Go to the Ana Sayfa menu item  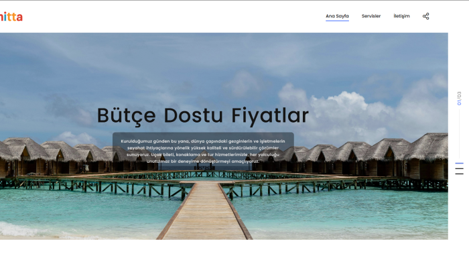point(337,16)
